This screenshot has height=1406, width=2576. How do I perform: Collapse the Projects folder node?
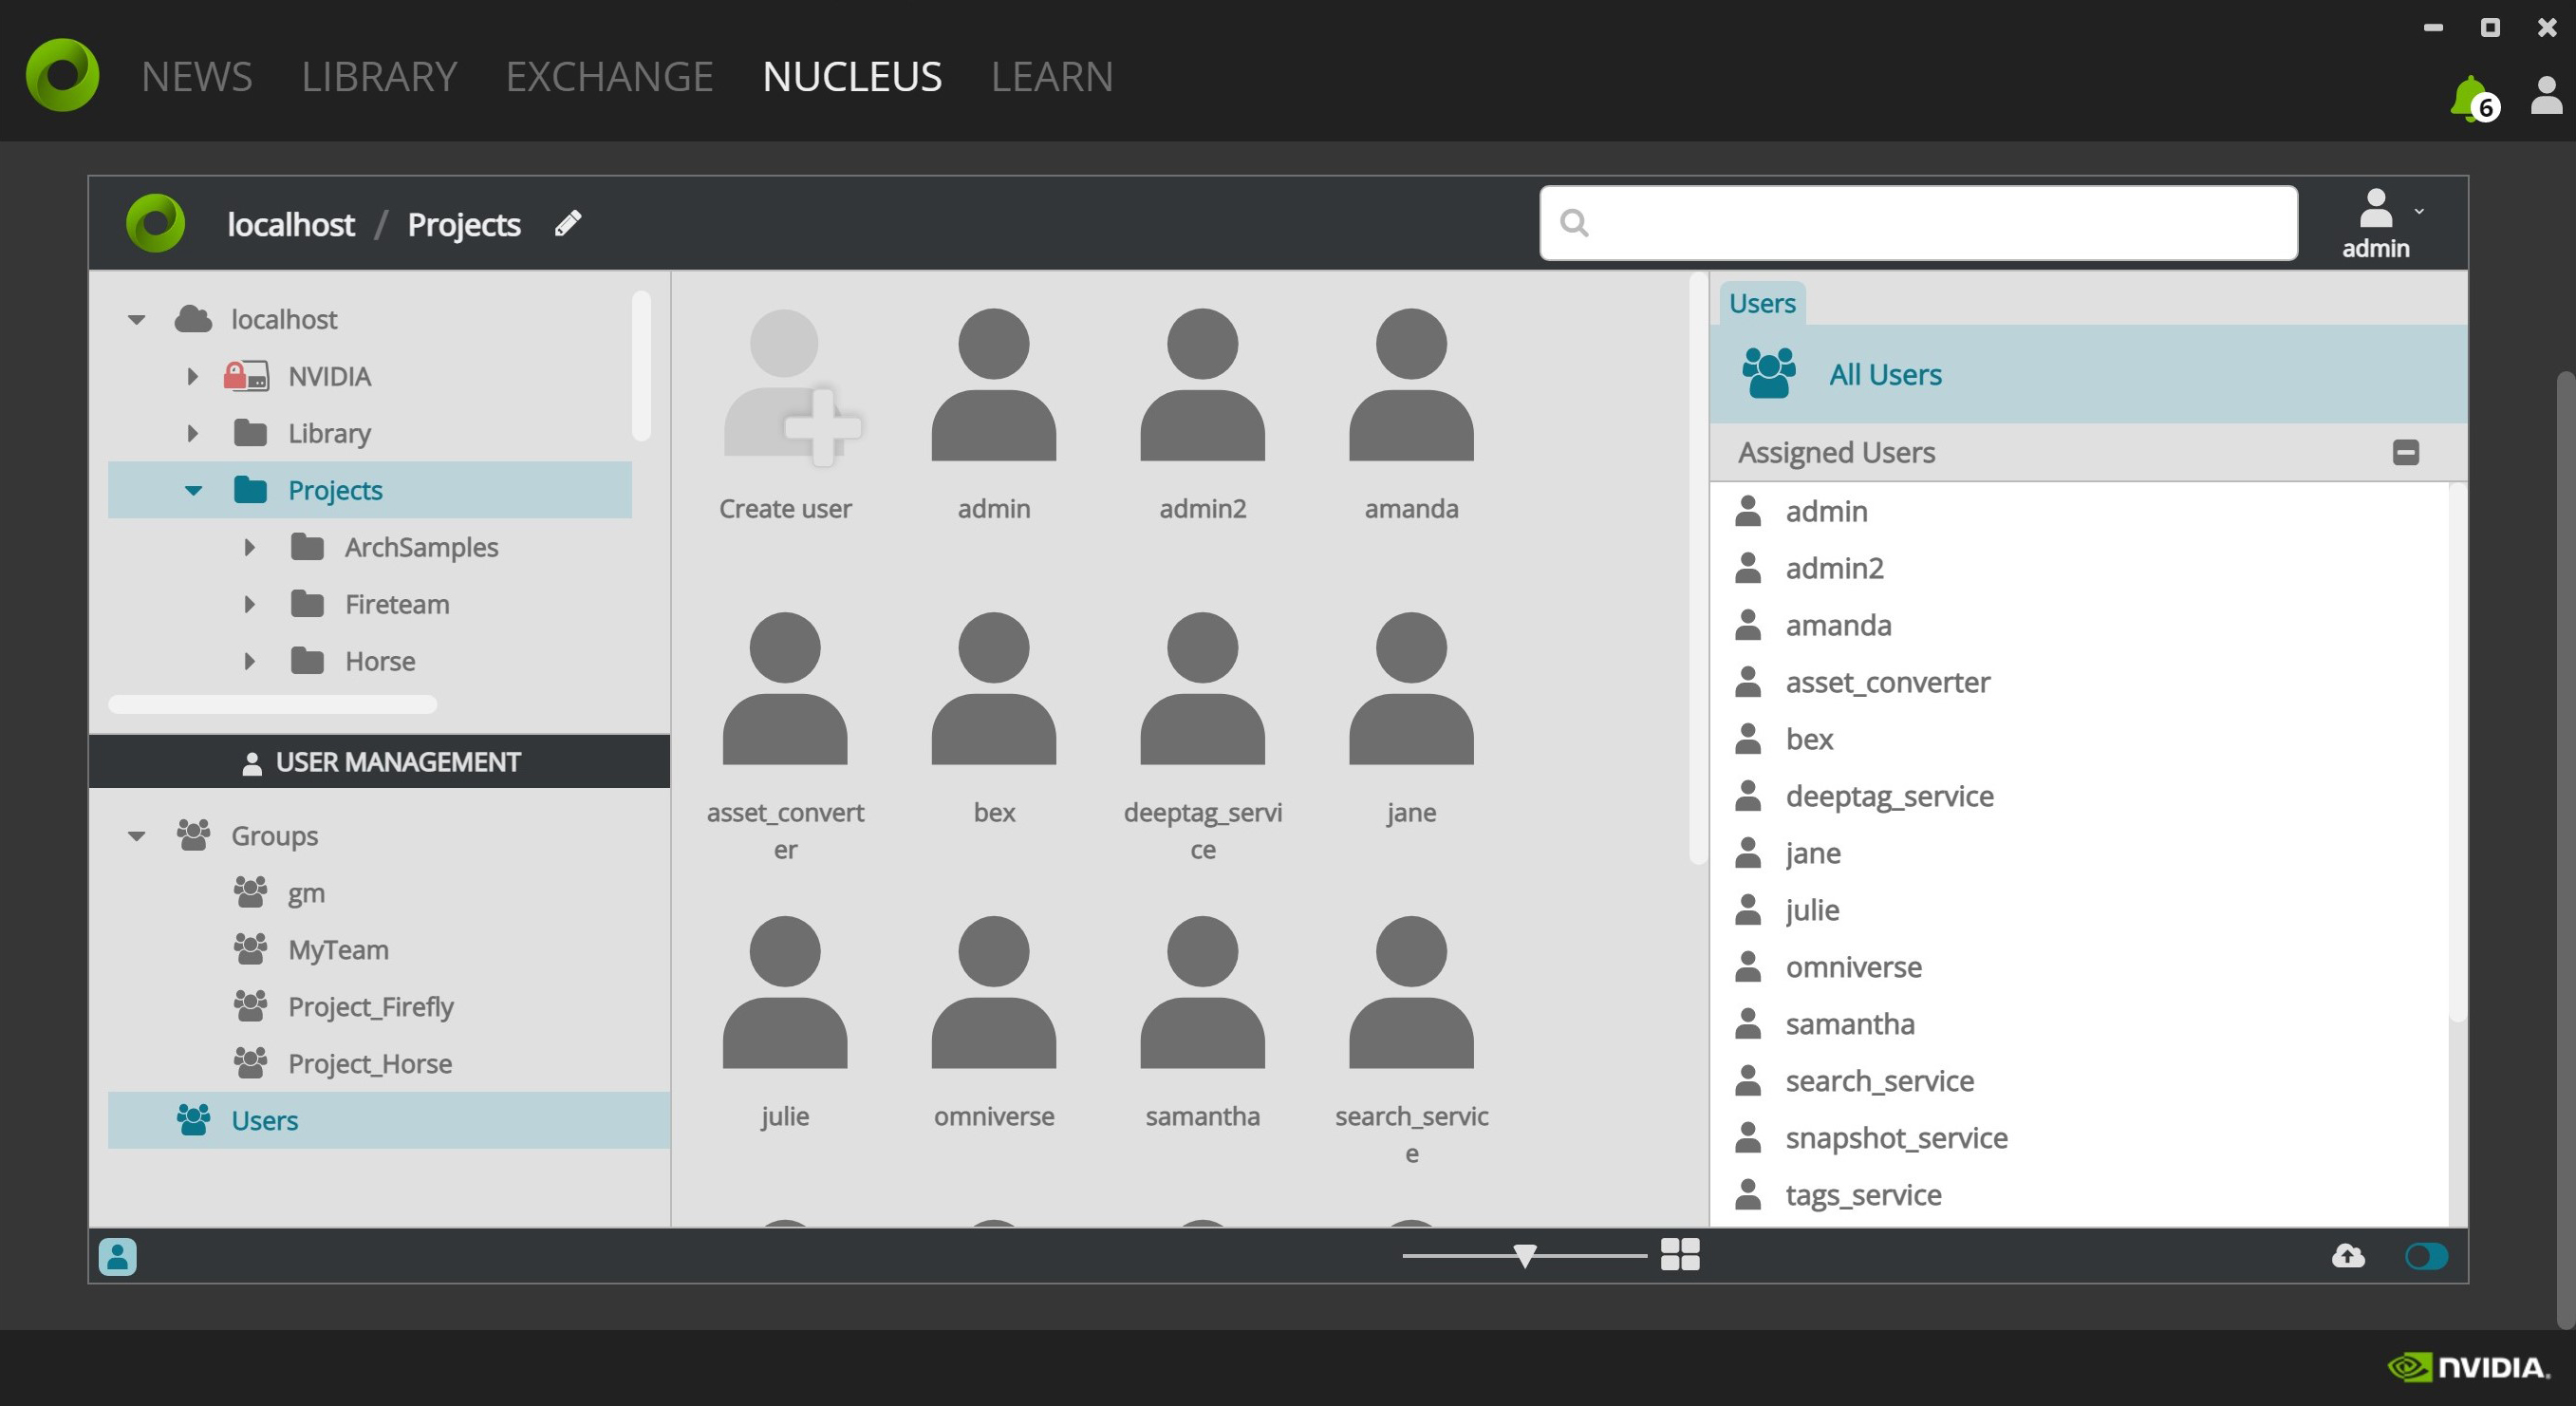click(x=193, y=491)
